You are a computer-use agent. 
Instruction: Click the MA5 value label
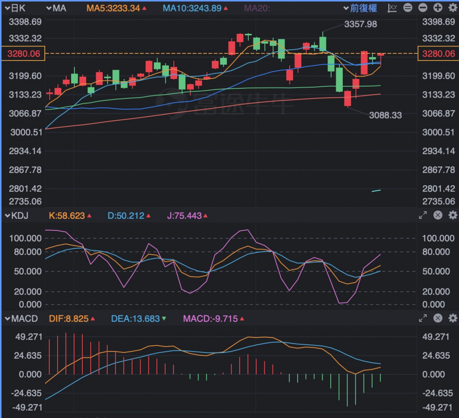(x=116, y=8)
